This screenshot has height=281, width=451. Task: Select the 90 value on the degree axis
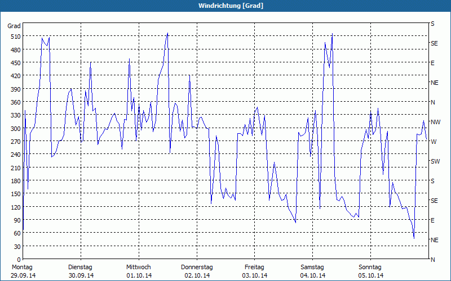tap(17, 220)
